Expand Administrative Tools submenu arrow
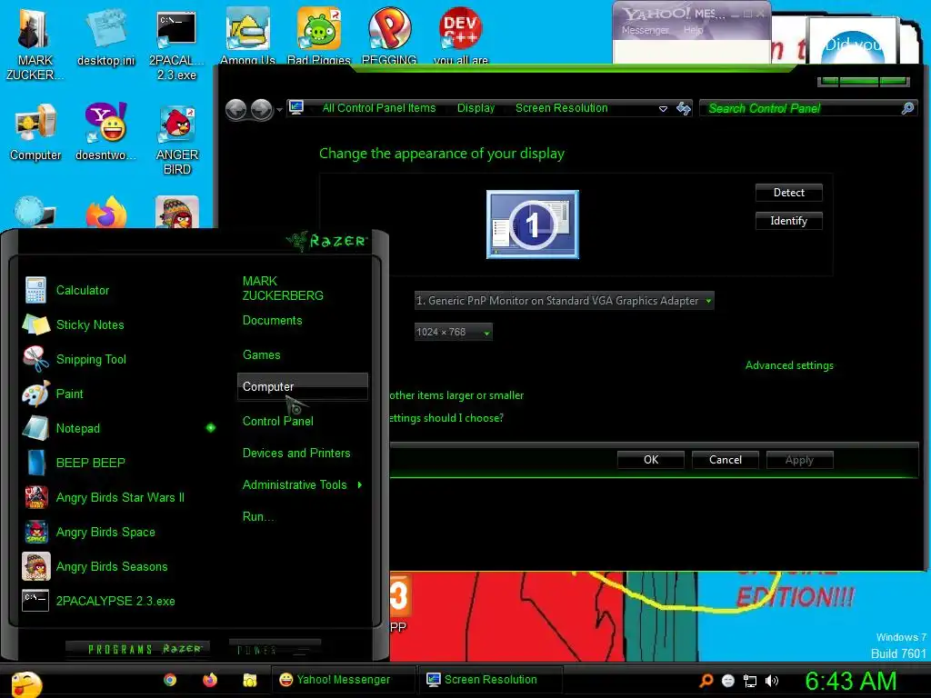Screen dimensions: 931x698 click(x=360, y=485)
